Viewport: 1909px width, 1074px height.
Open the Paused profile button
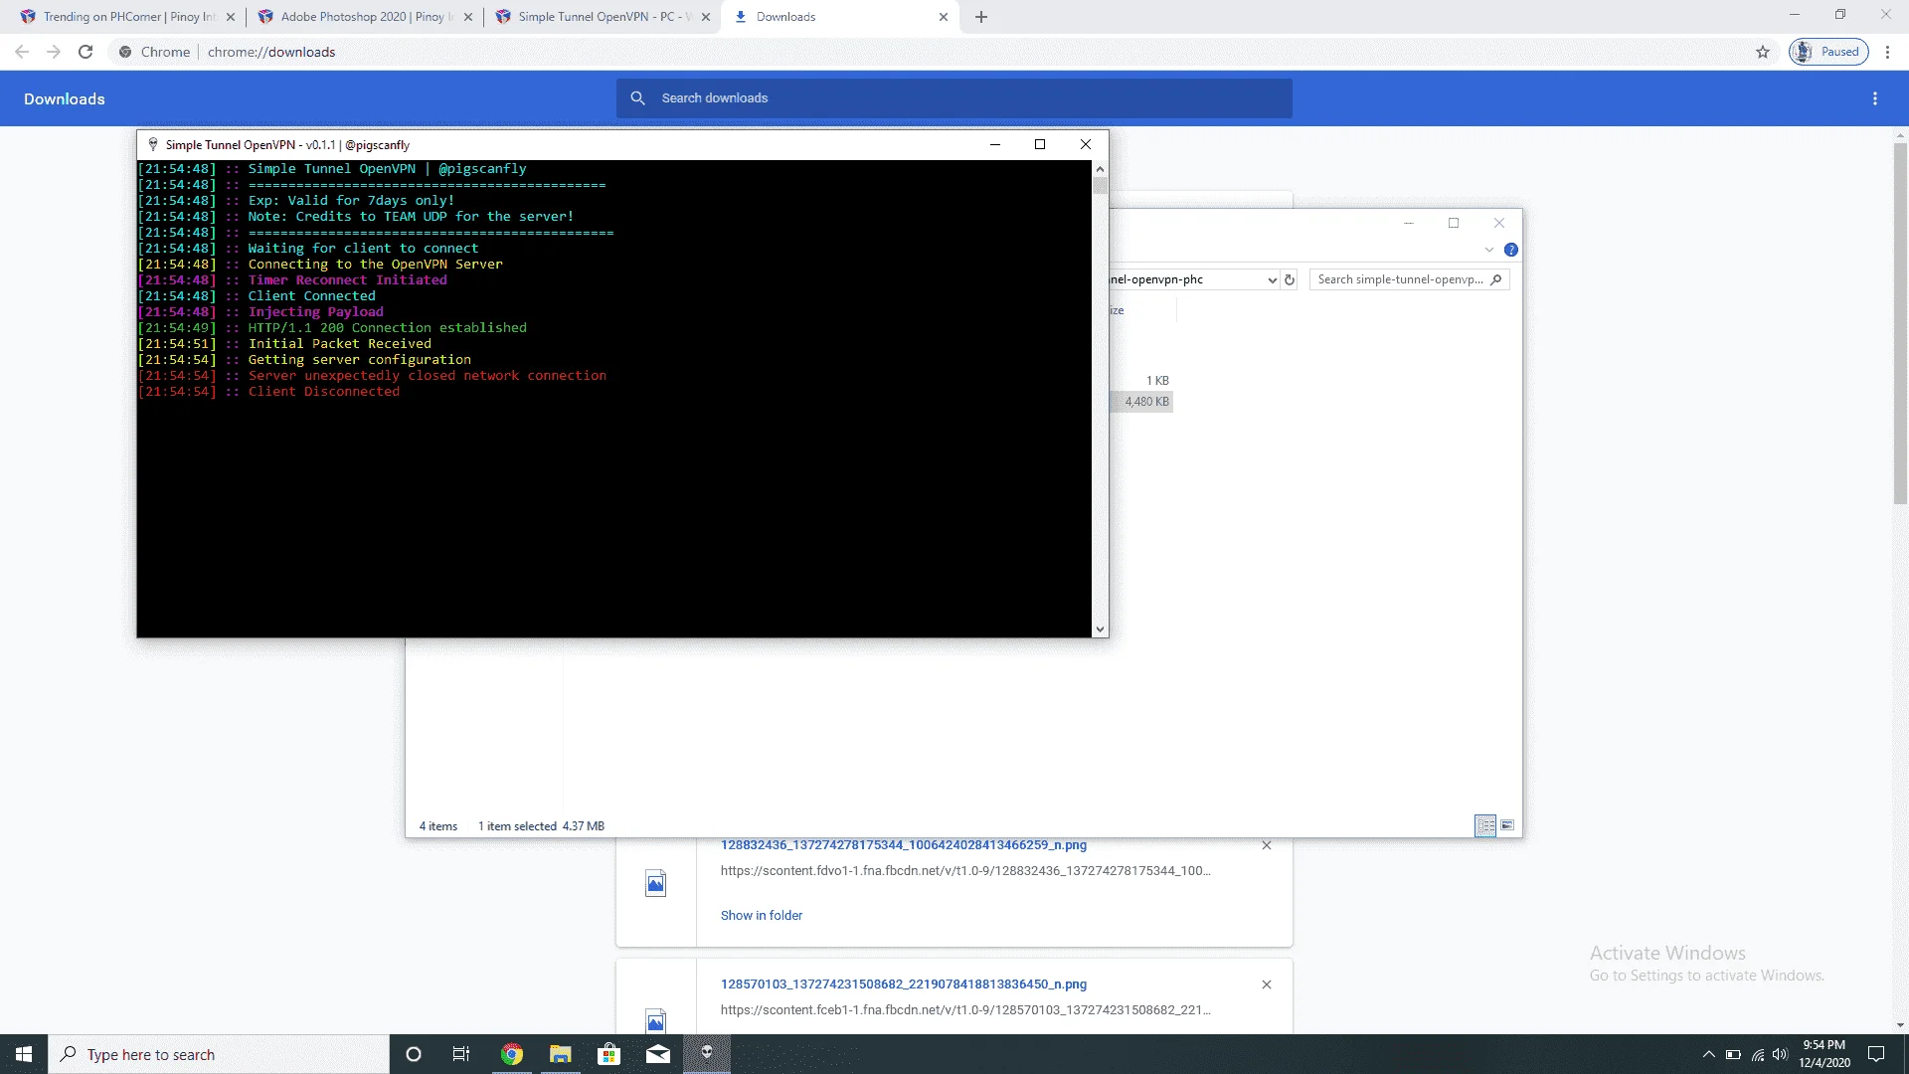point(1829,52)
